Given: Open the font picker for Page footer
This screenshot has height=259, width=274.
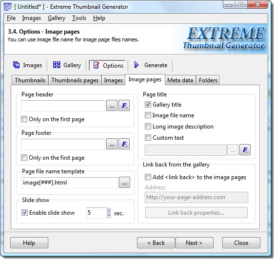Looking at the screenshot, I should [124, 144].
